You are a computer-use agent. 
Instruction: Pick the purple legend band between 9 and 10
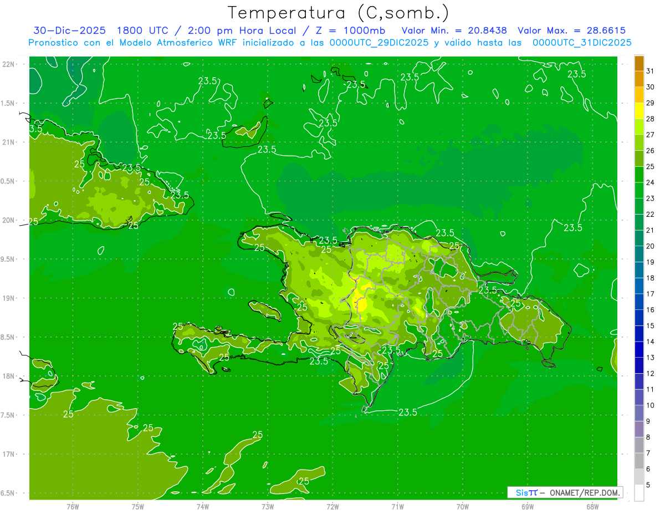pos(640,413)
